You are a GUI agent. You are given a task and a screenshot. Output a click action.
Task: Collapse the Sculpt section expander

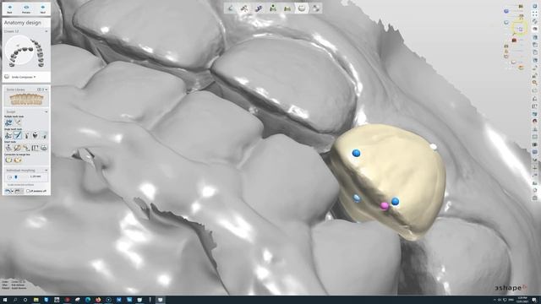coord(46,111)
